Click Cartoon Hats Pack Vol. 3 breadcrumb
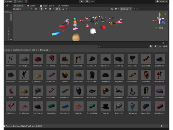 click(x=25, y=50)
